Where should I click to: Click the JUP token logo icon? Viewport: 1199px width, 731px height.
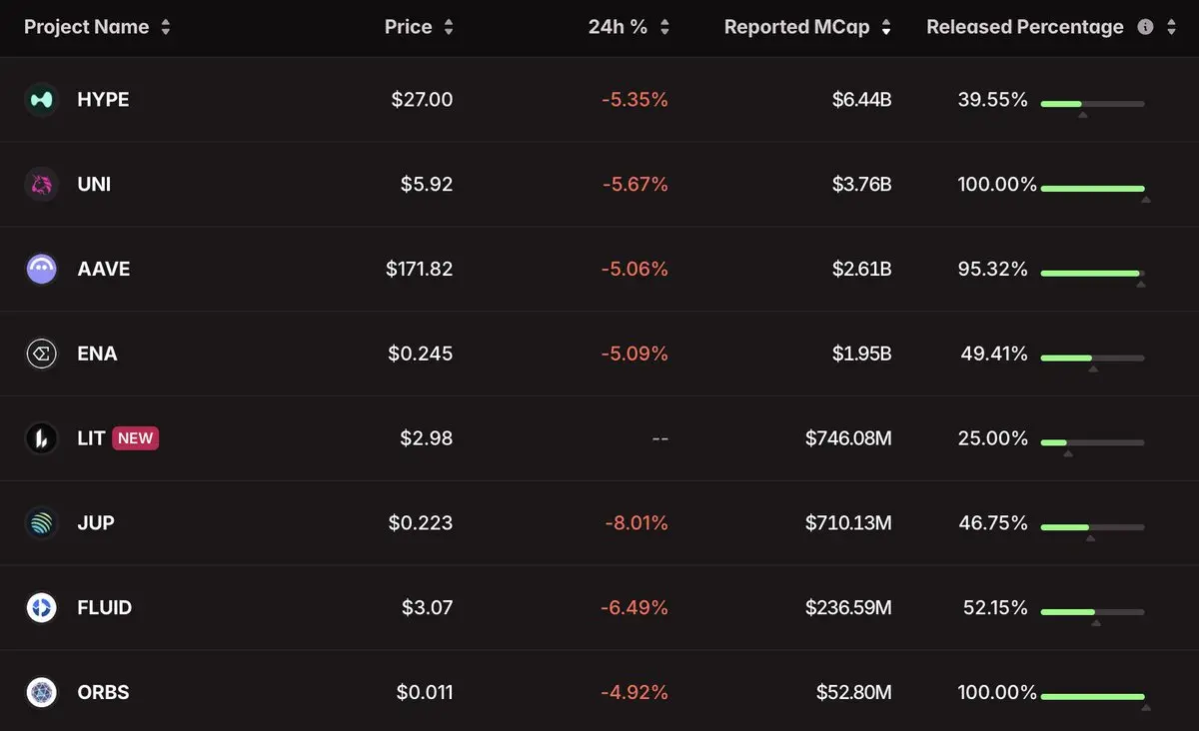[42, 523]
